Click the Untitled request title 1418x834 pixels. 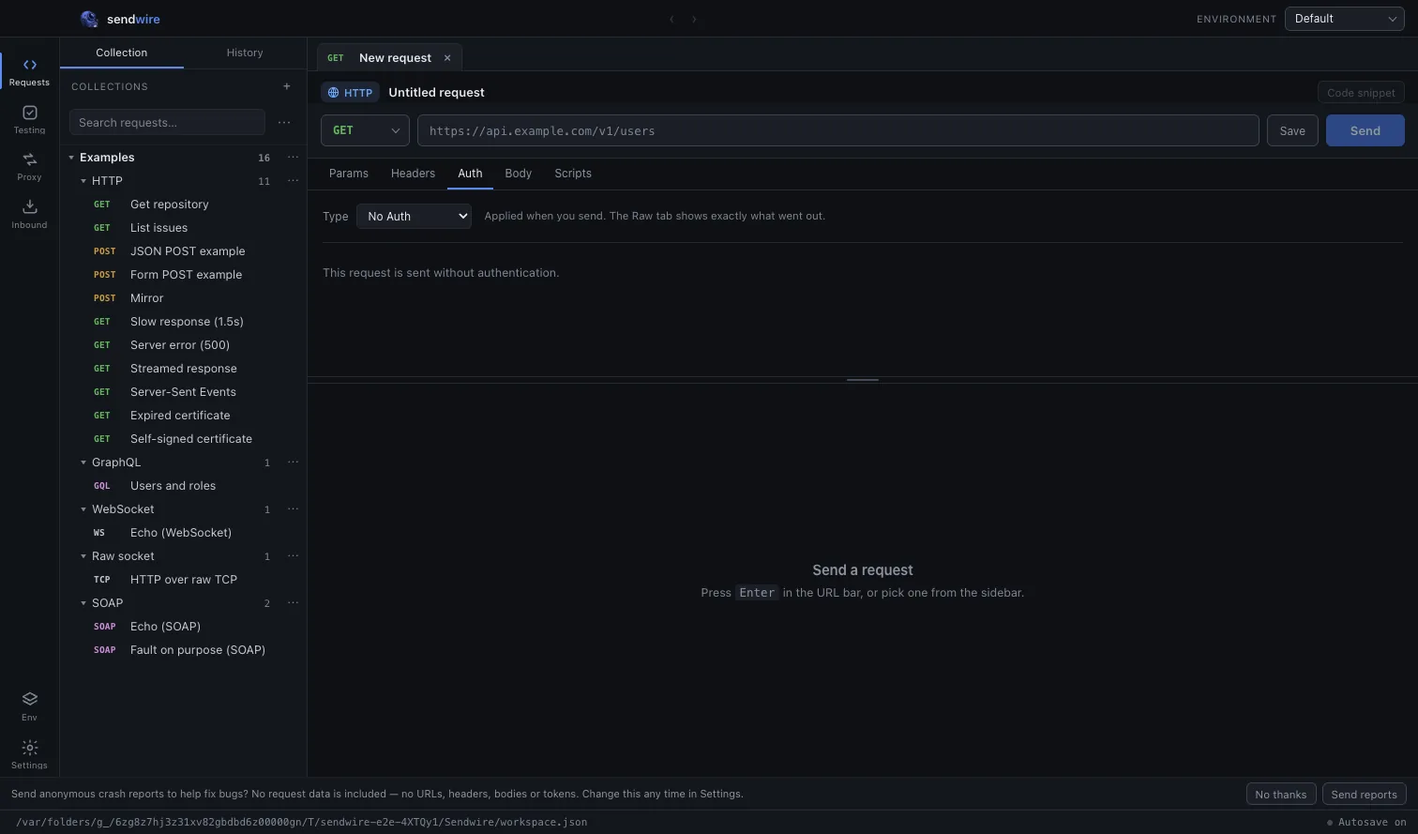[x=436, y=93]
